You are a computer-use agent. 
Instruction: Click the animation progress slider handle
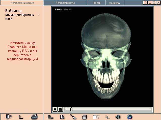click(71, 109)
